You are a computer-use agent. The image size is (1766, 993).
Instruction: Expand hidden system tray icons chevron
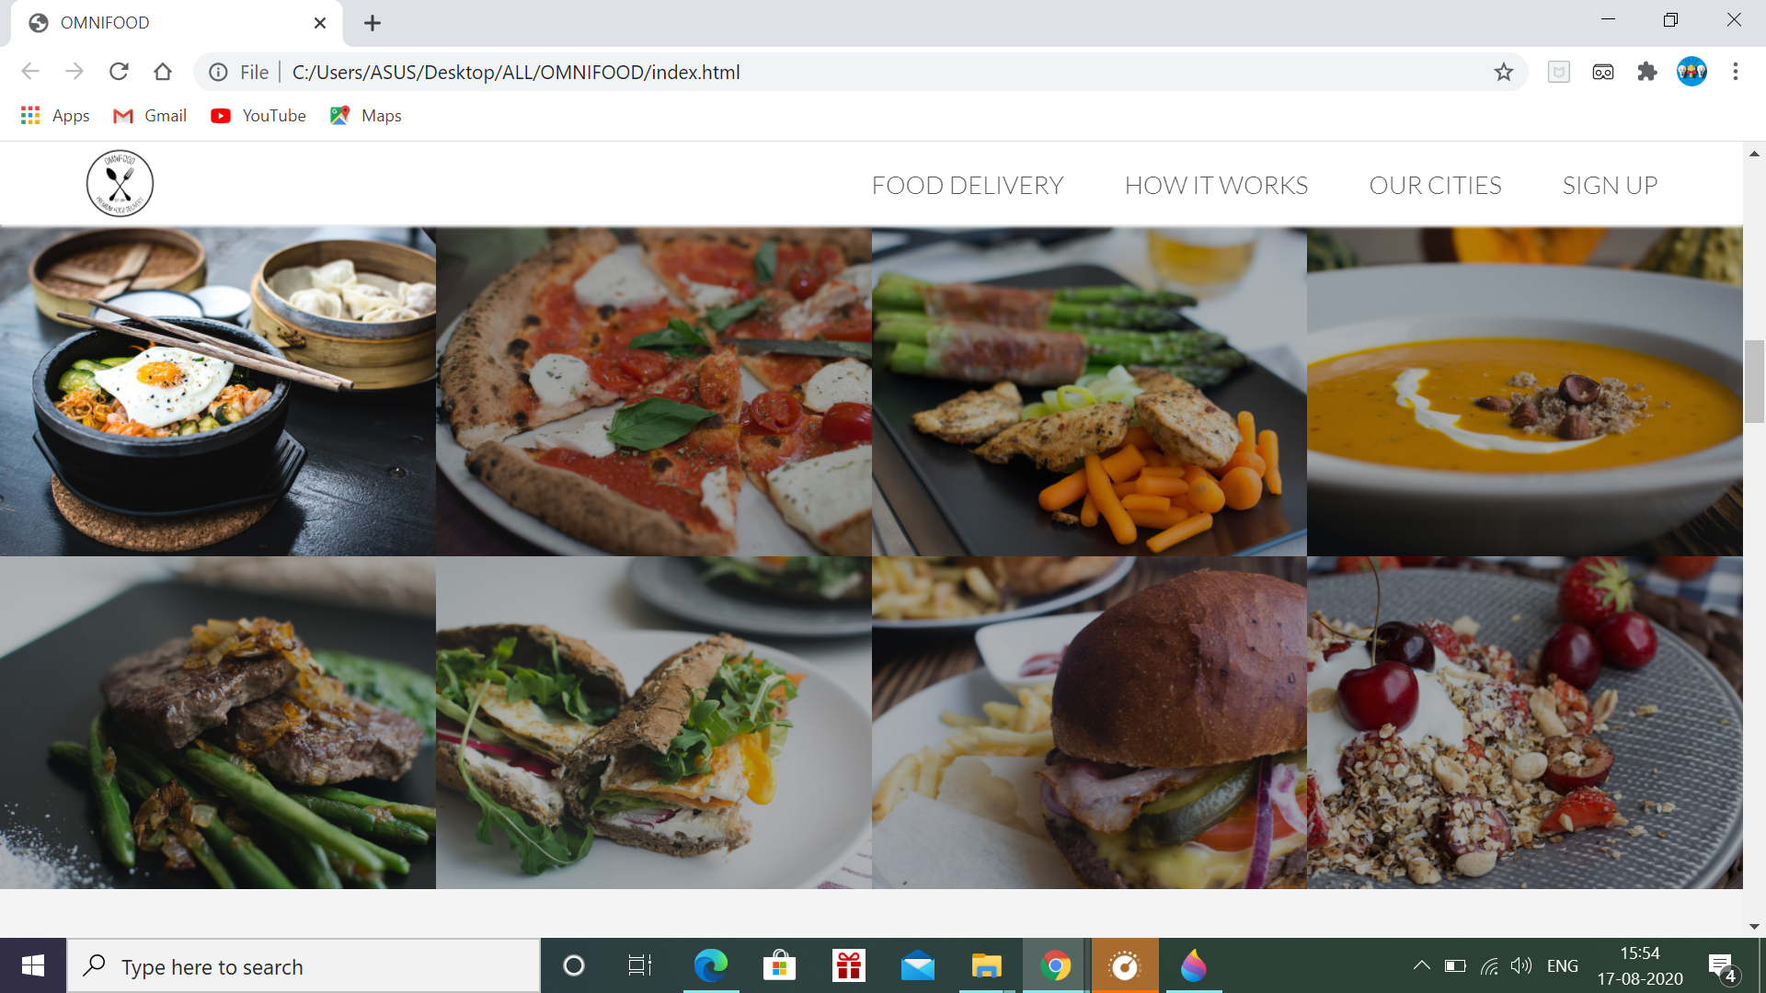[1421, 965]
